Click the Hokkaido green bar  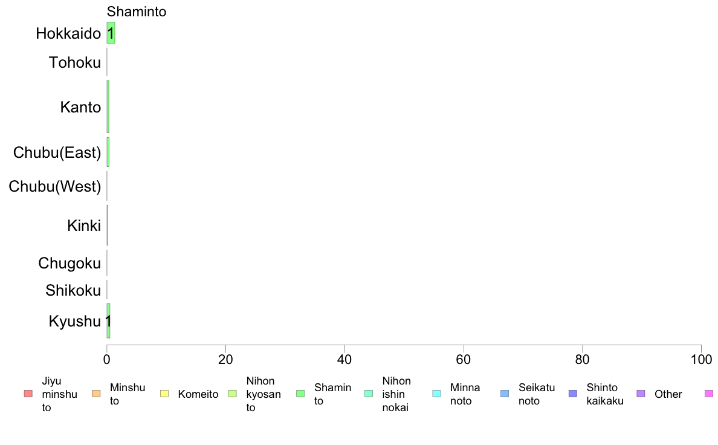click(111, 33)
